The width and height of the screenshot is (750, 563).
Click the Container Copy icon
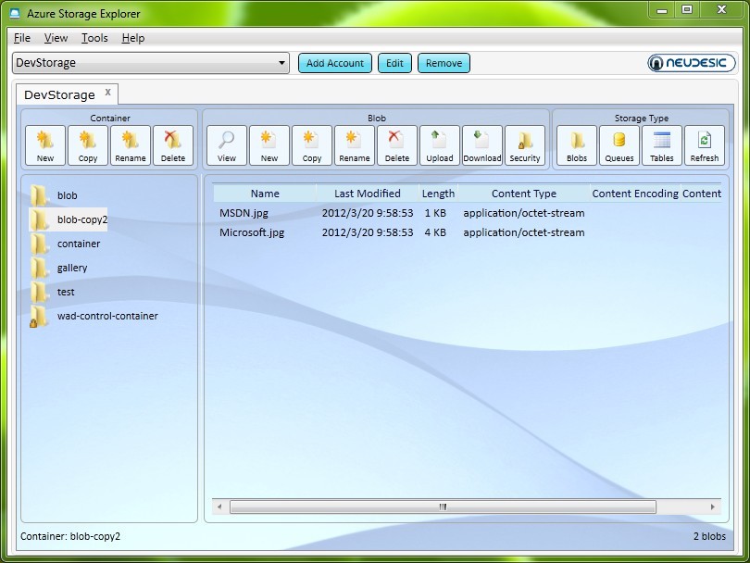(x=88, y=145)
